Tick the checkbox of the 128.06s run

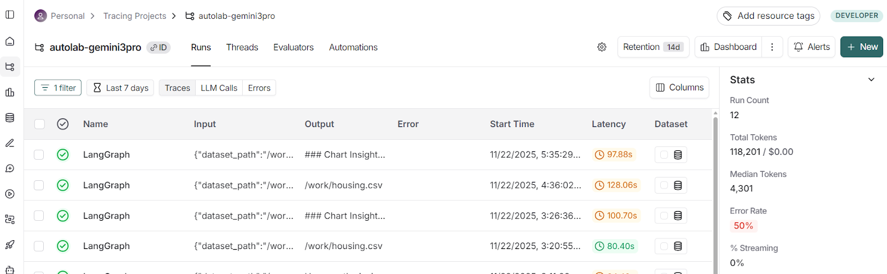[39, 185]
